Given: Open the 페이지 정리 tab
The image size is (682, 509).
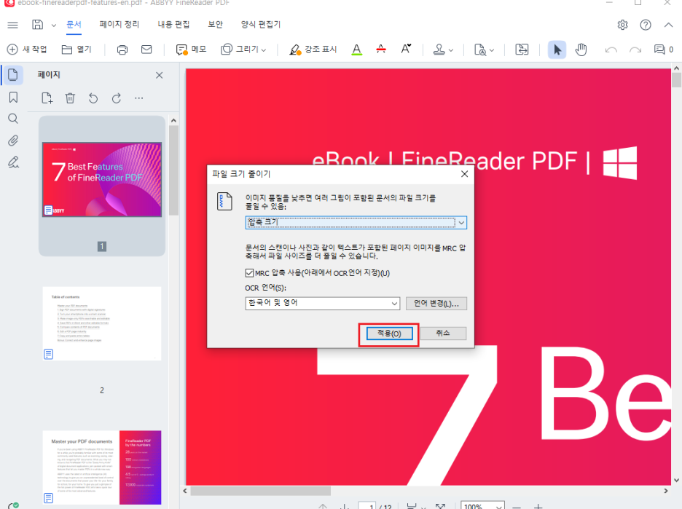Looking at the screenshot, I should (x=119, y=24).
